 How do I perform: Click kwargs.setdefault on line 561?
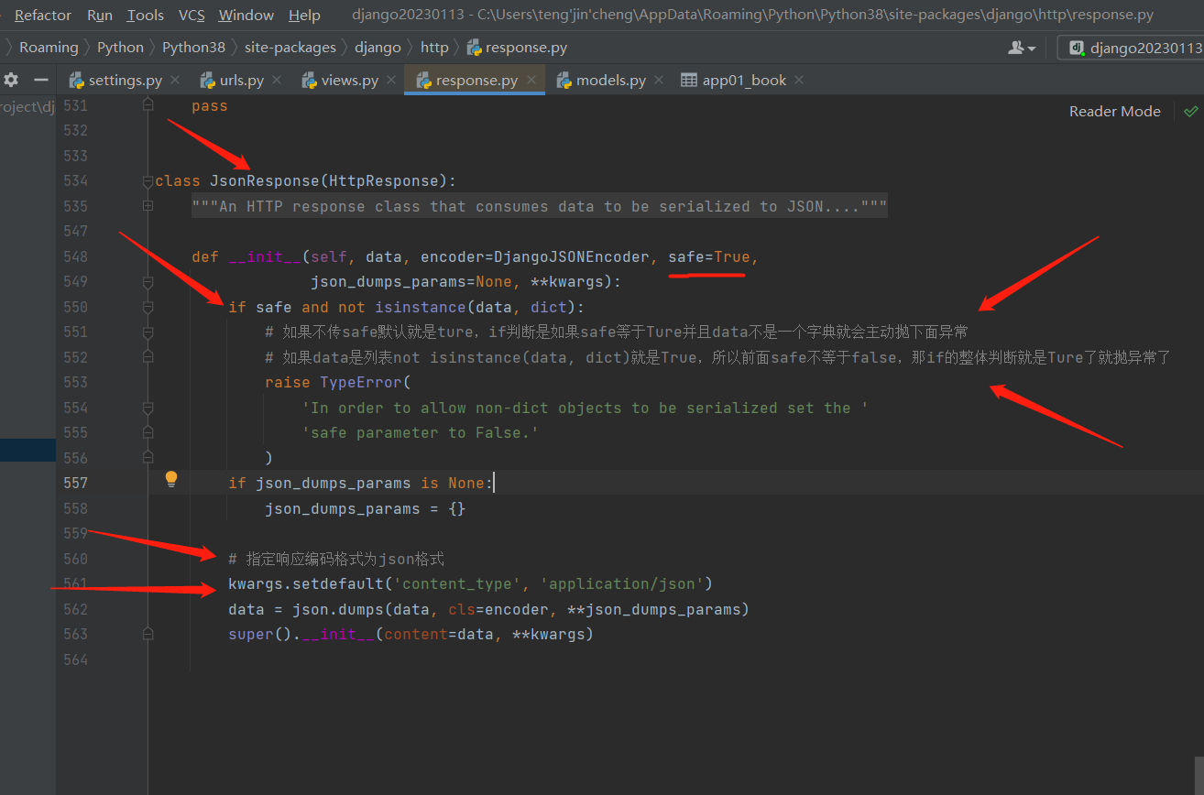(x=306, y=584)
